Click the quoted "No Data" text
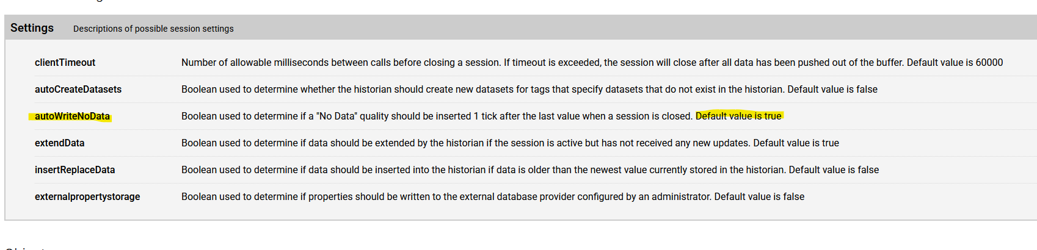 (x=336, y=116)
